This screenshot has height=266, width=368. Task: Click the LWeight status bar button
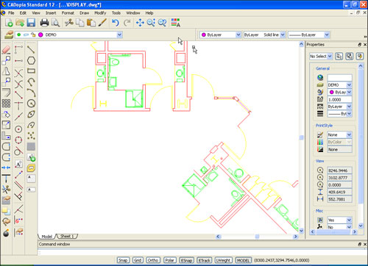point(223,260)
